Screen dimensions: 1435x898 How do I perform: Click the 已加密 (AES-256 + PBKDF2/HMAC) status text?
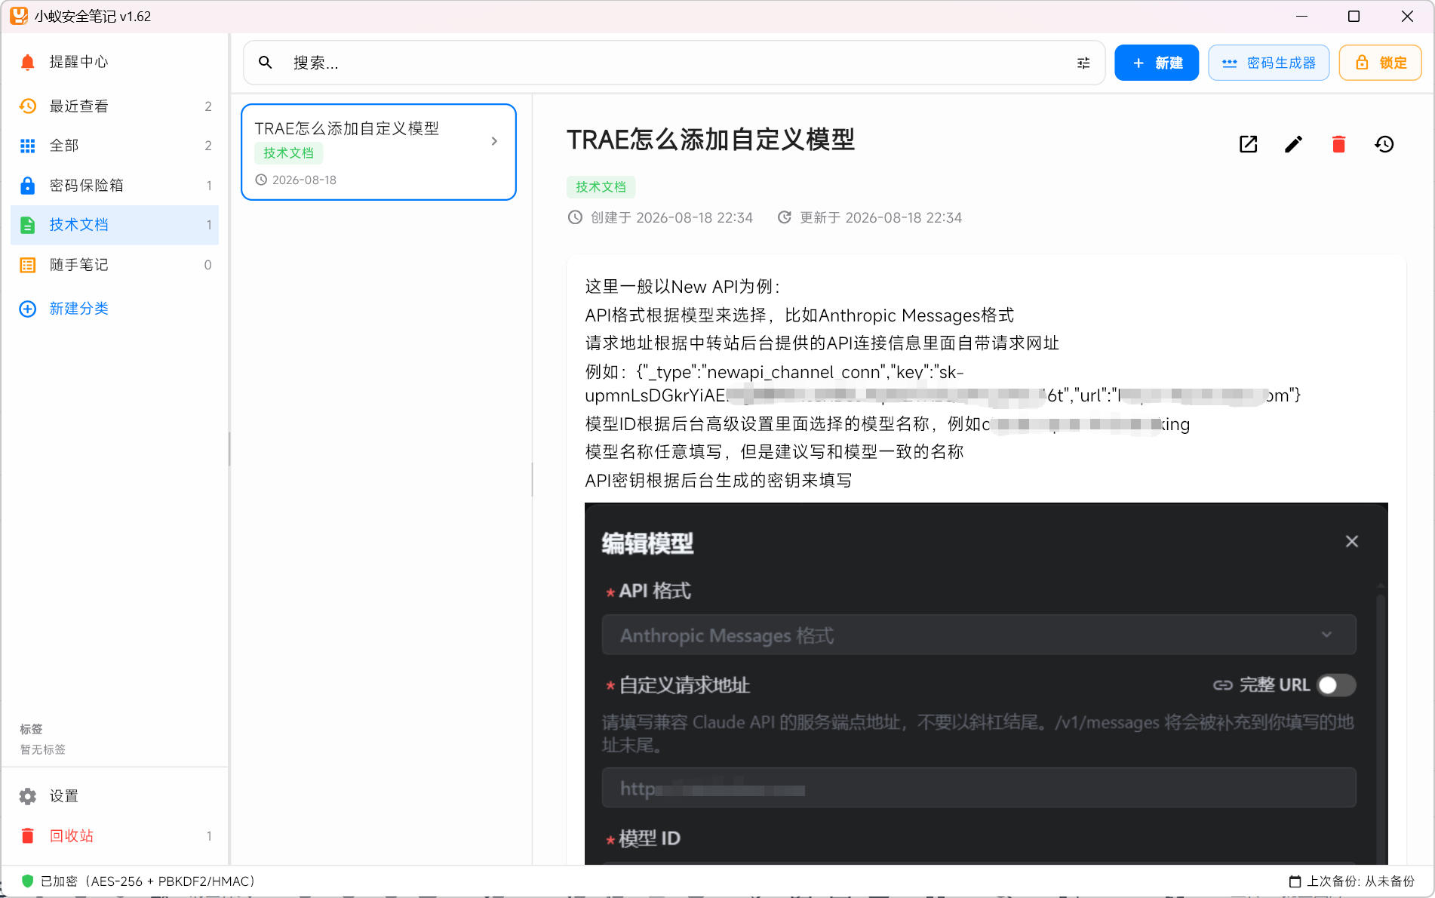(148, 881)
